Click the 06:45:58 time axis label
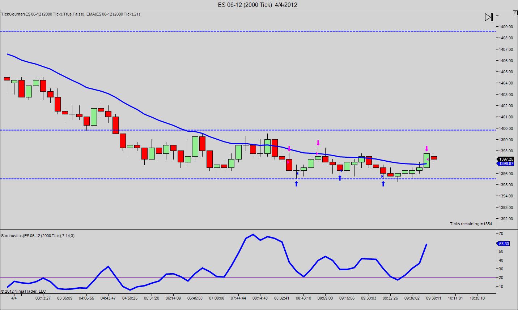This screenshot has height=310, width=518. pyautogui.click(x=195, y=298)
